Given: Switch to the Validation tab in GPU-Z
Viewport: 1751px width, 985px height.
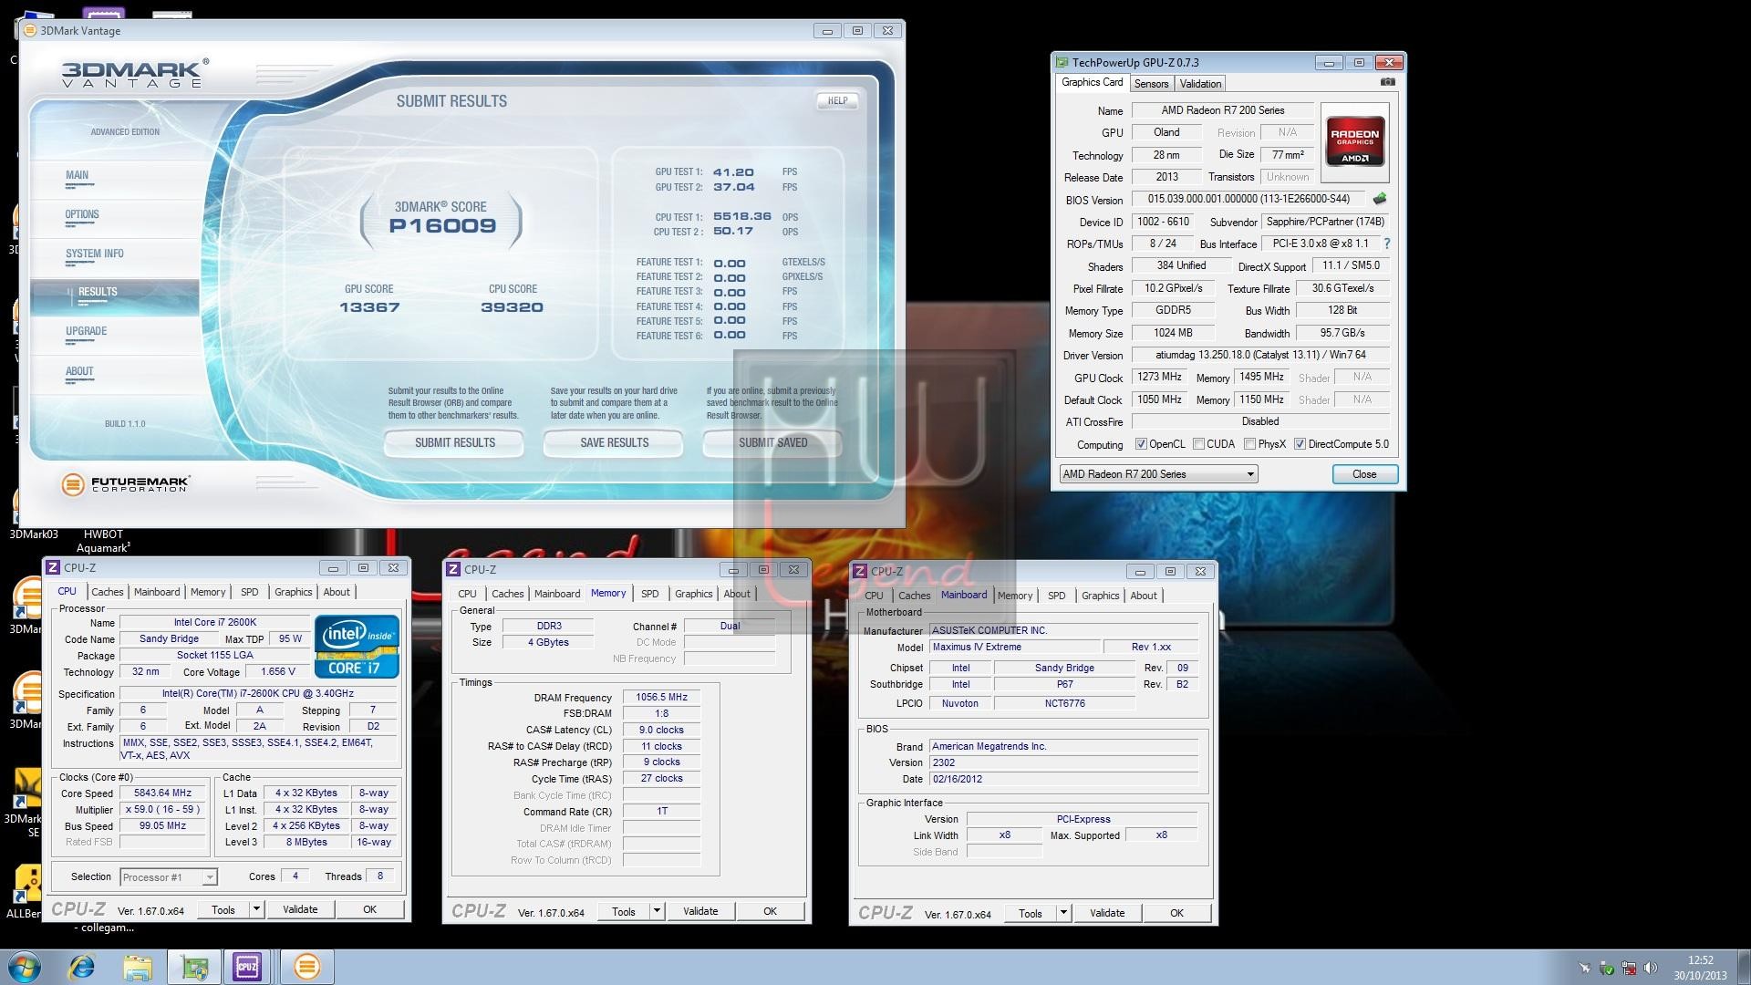Looking at the screenshot, I should pos(1200,83).
